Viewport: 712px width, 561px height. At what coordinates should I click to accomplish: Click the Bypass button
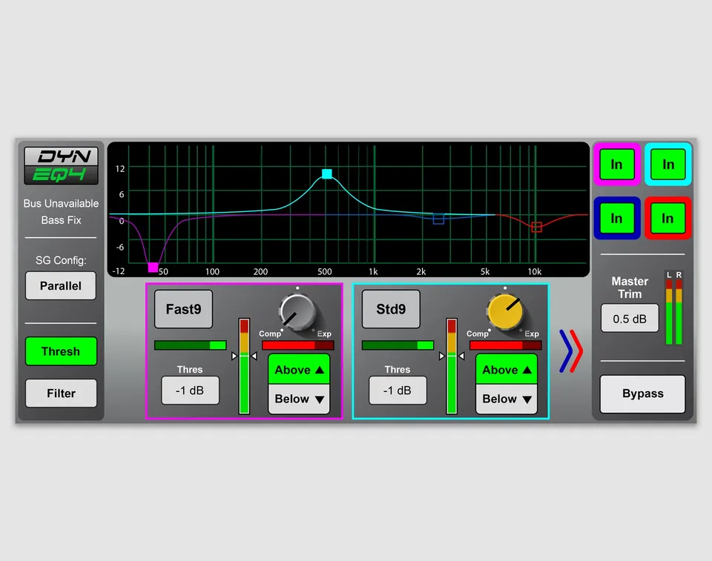tap(642, 394)
